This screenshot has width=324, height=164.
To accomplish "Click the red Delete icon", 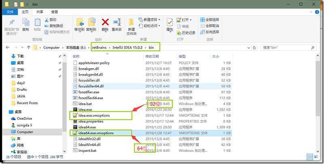I will [105, 22].
